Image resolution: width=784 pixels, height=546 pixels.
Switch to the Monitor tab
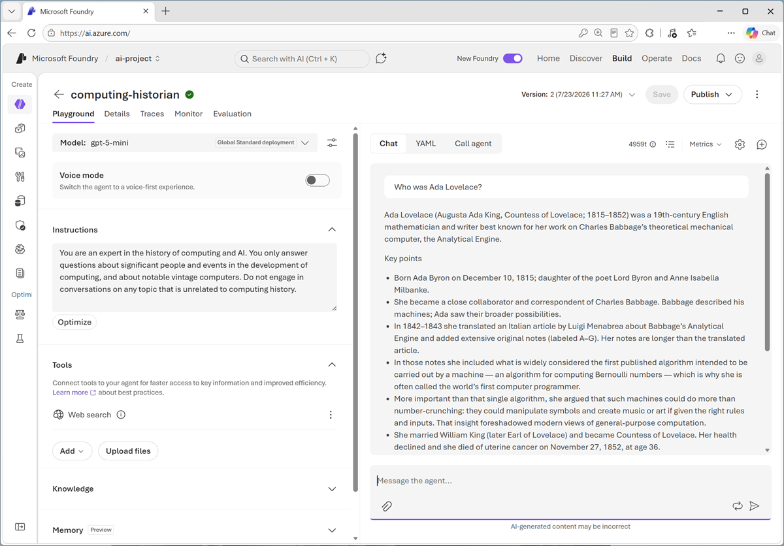[189, 114]
